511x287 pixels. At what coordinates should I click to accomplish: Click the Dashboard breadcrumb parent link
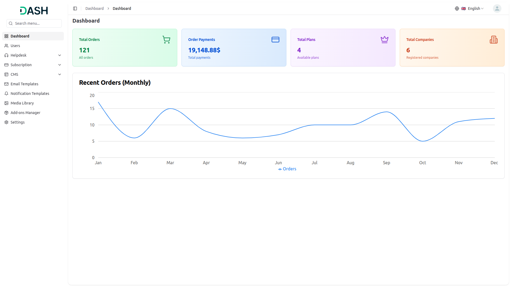point(94,9)
